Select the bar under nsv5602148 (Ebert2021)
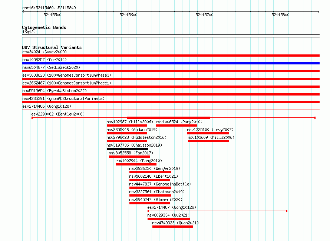The image size is (330, 241). 150,180
